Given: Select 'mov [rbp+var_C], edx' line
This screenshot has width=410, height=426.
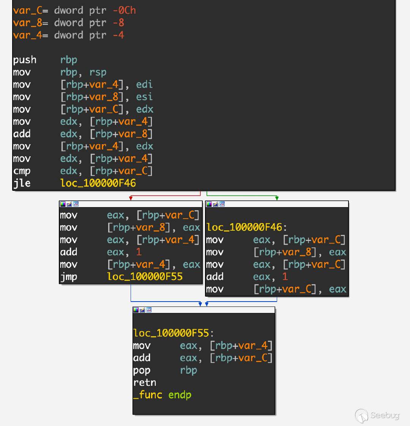Looking at the screenshot, I should point(83,109).
